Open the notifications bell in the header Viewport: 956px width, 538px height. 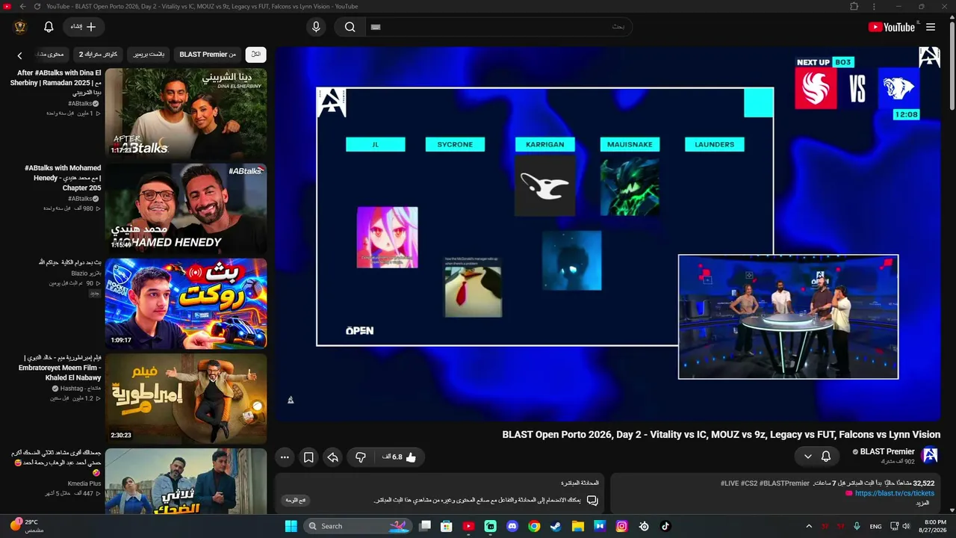coord(49,27)
